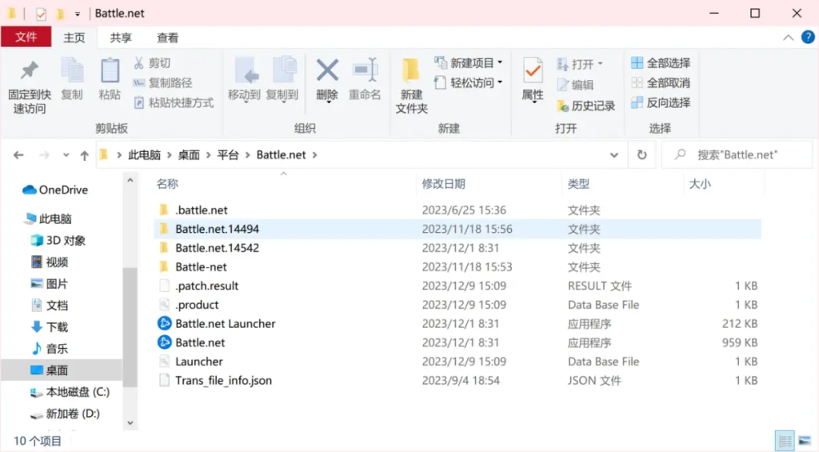Click the Paste (粘贴) clipboard icon
The width and height of the screenshot is (819, 452).
(110, 71)
